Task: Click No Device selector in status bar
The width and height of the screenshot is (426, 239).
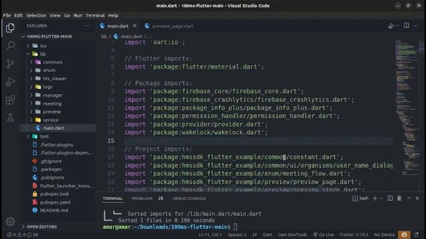Action: (x=384, y=234)
